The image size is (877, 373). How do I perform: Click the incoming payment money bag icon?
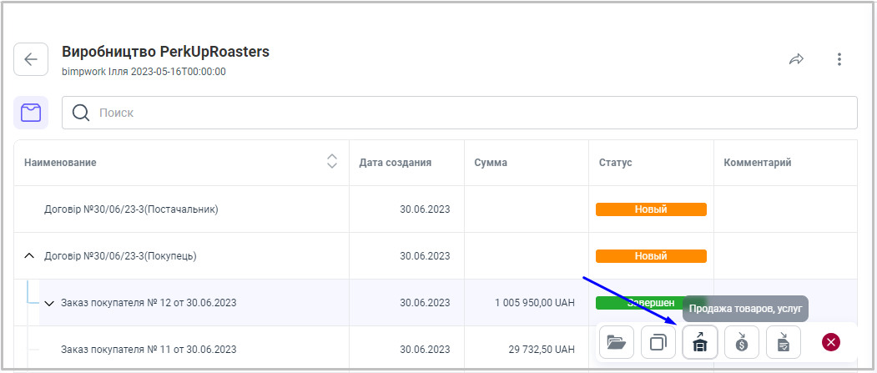742,342
